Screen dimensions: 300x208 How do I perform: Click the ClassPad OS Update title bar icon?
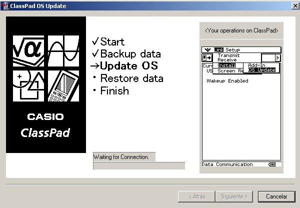[4, 6]
